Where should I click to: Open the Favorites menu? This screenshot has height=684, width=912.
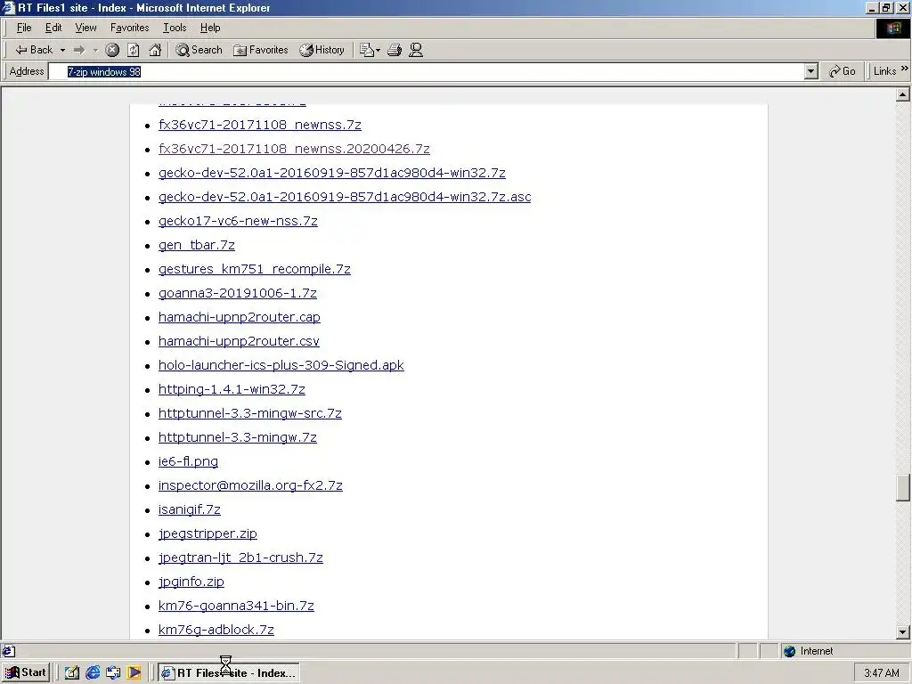click(129, 28)
